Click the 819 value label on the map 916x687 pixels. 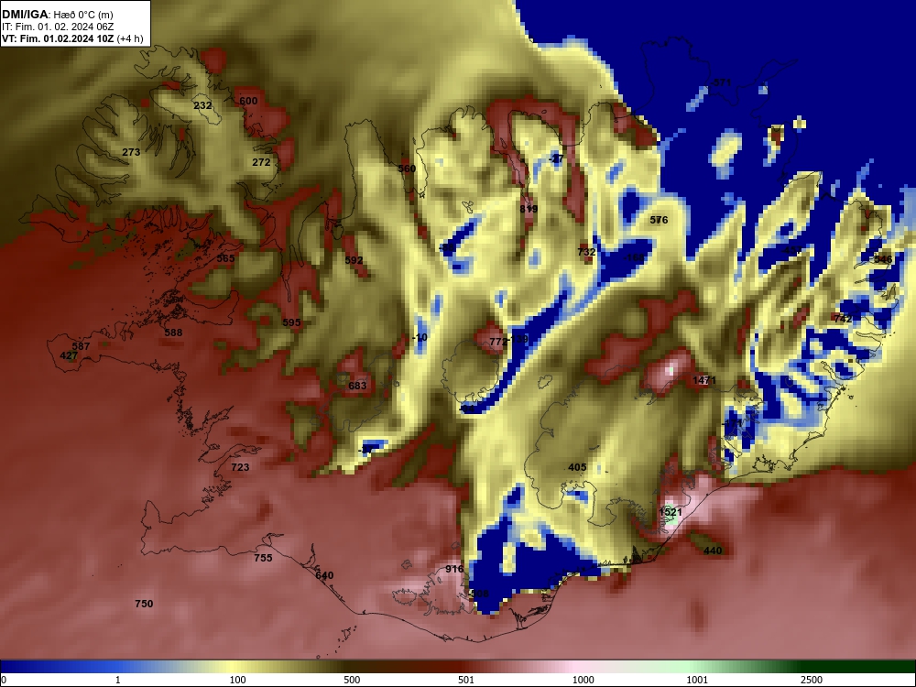529,209
